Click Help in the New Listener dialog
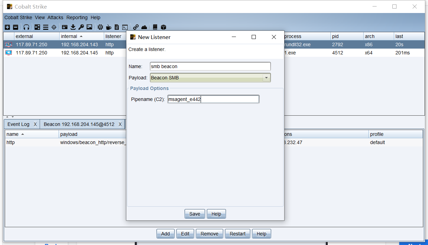Screen dimensions: 428x245 click(x=216, y=214)
